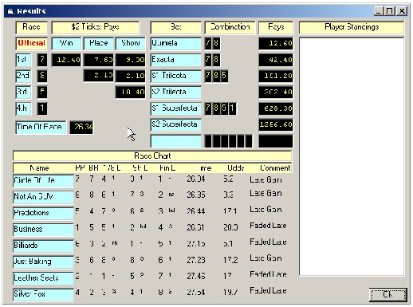Select the Official status label
413x307 pixels.
pos(31,43)
